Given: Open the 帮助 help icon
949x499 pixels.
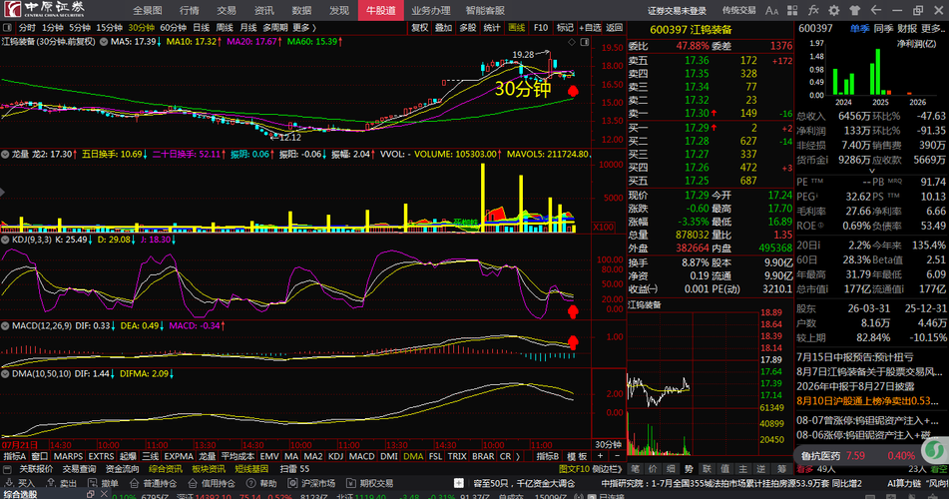Looking at the screenshot, I should [250, 483].
